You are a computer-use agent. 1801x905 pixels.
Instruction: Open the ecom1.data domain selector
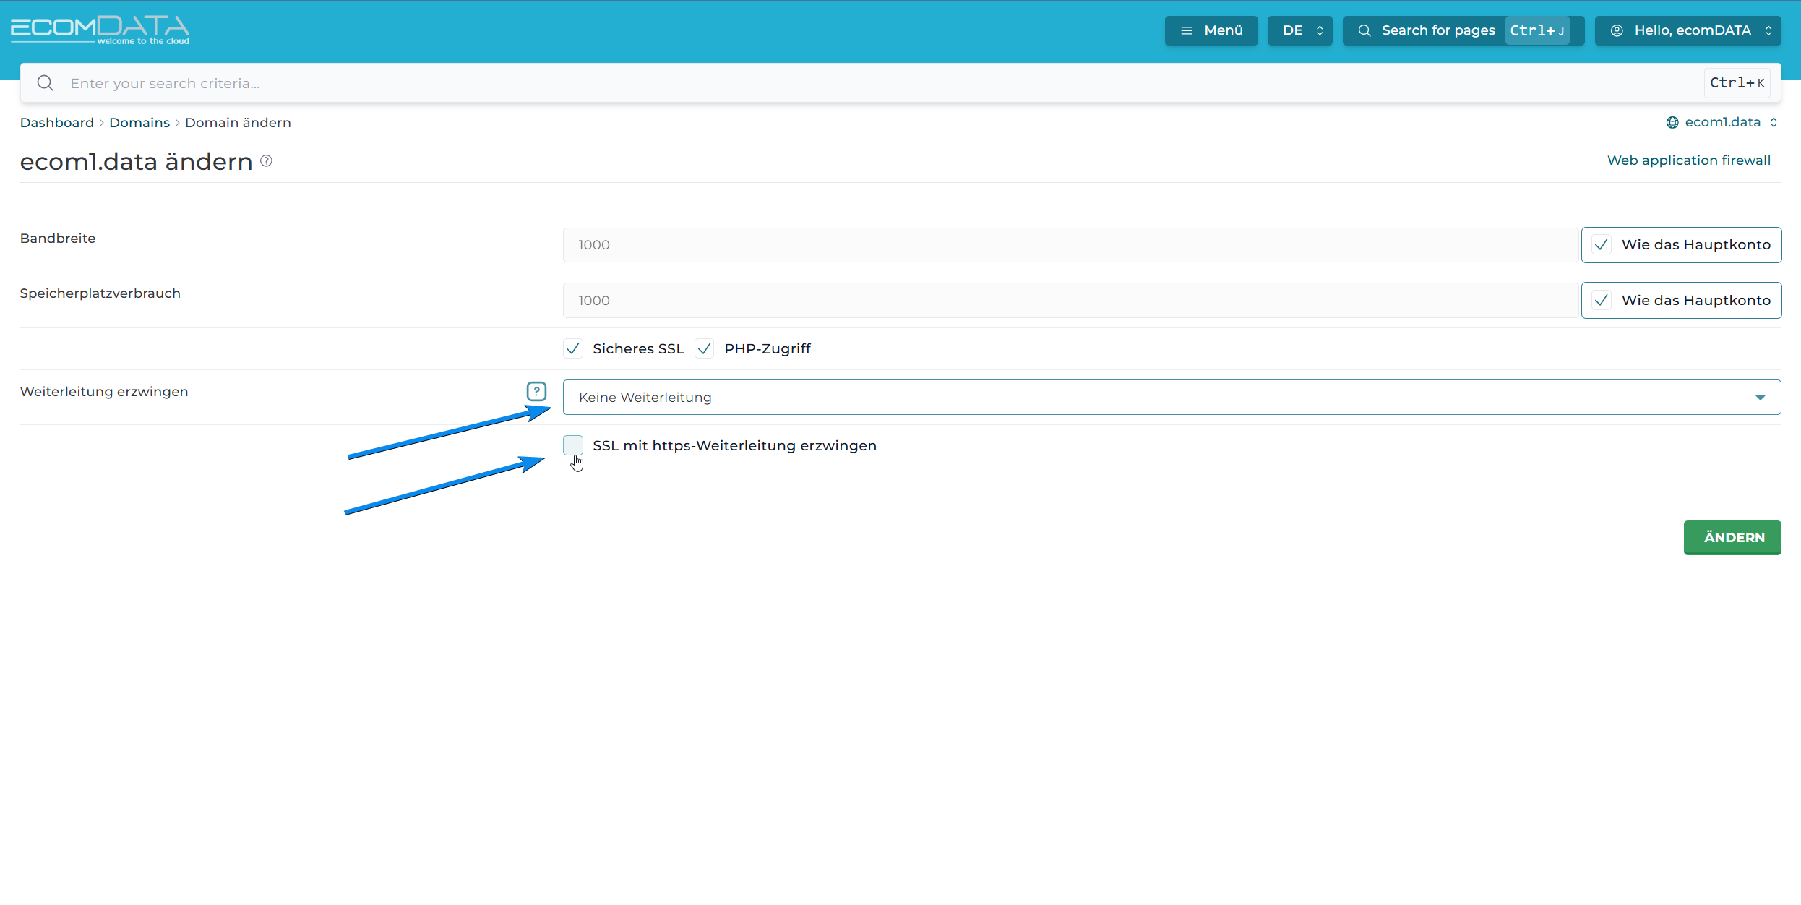pos(1722,122)
